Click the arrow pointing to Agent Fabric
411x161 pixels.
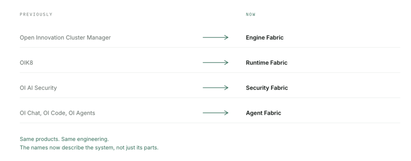216,113
